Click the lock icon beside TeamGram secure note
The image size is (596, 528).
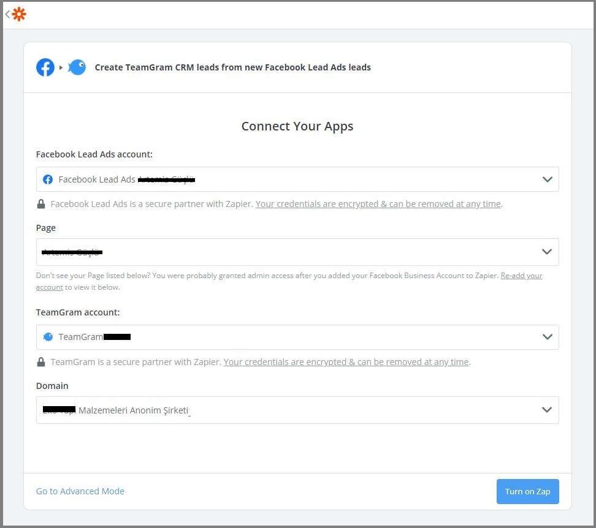tap(41, 362)
